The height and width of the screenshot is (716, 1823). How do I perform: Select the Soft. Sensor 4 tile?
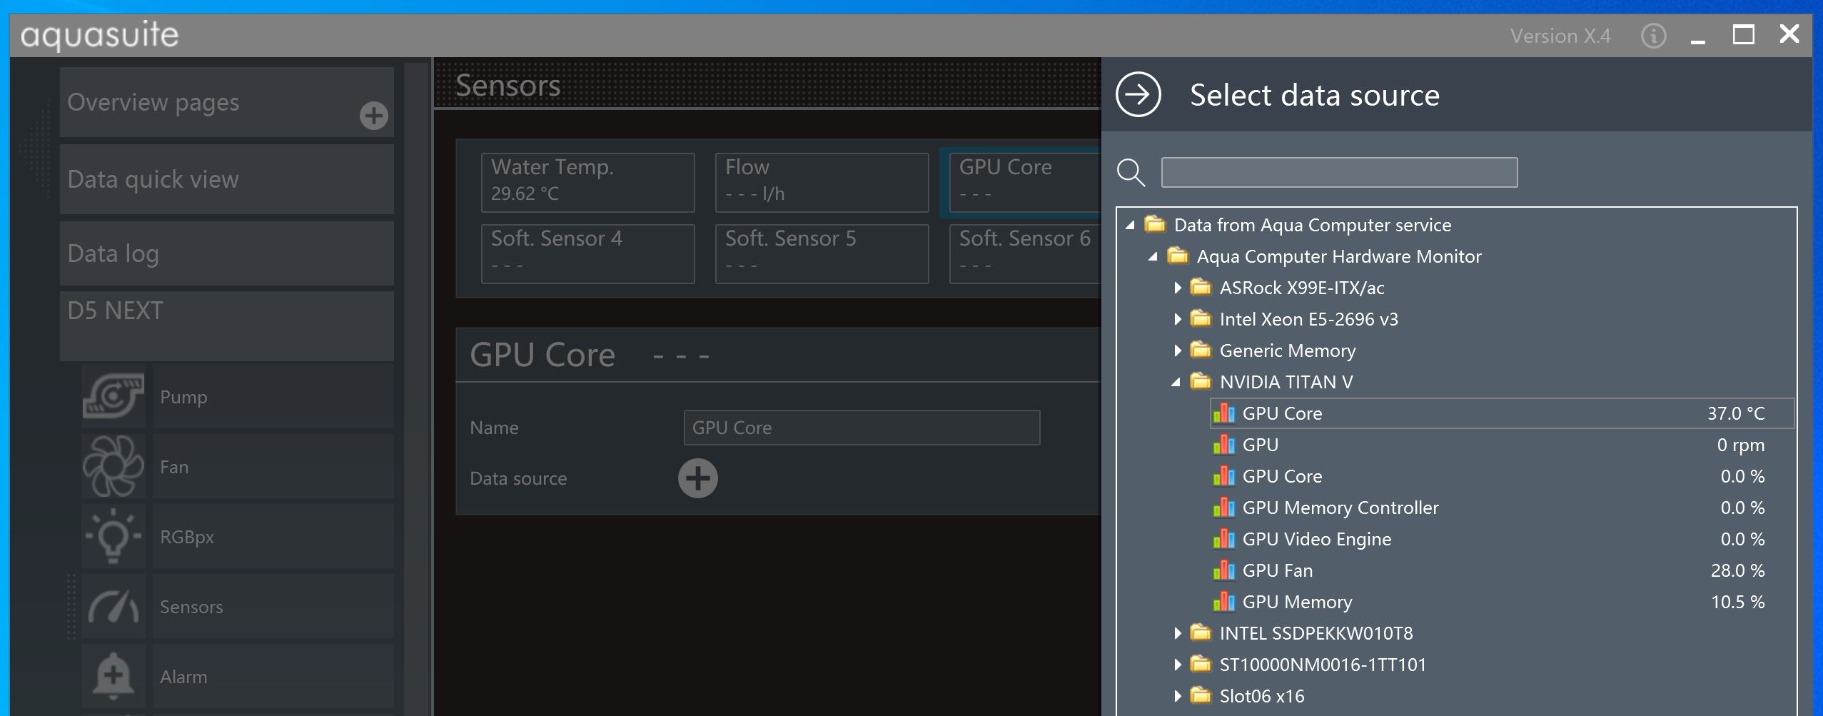click(587, 253)
